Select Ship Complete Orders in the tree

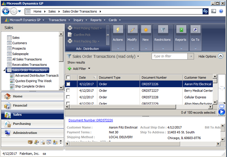click(x=30, y=86)
